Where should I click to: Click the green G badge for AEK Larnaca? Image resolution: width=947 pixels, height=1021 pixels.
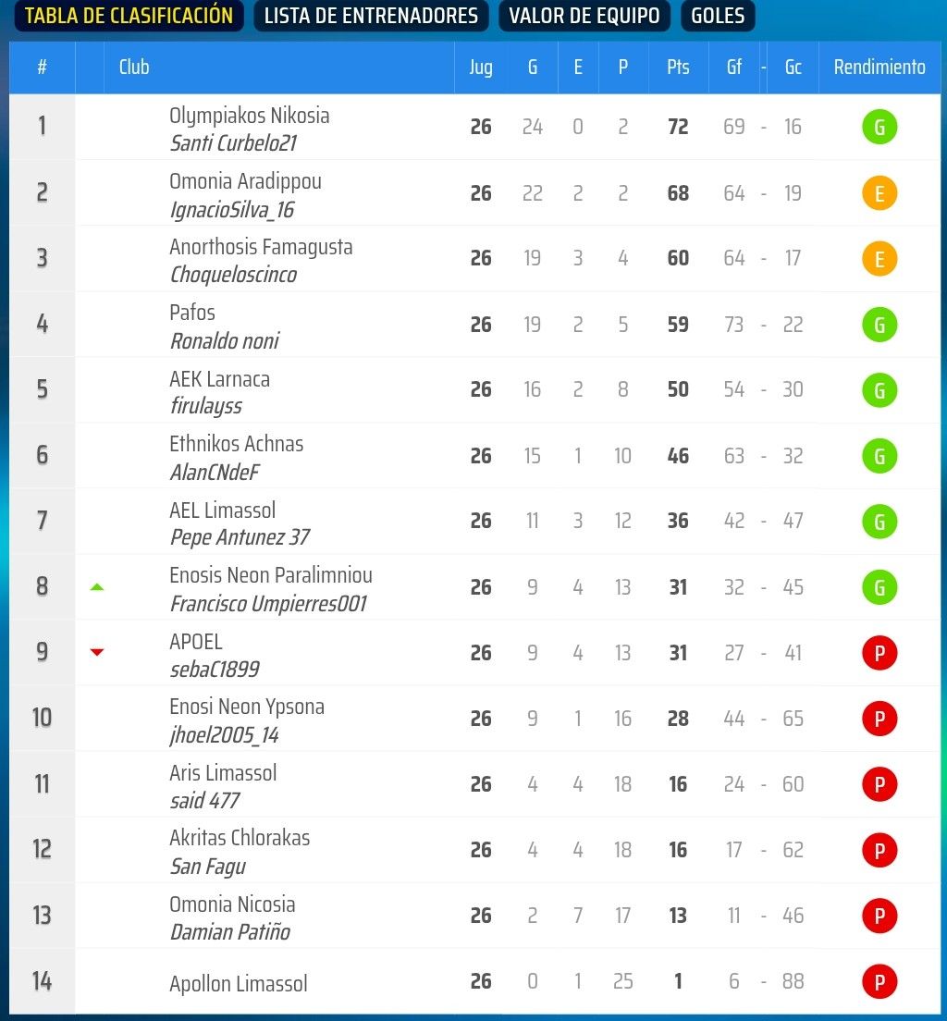[879, 389]
